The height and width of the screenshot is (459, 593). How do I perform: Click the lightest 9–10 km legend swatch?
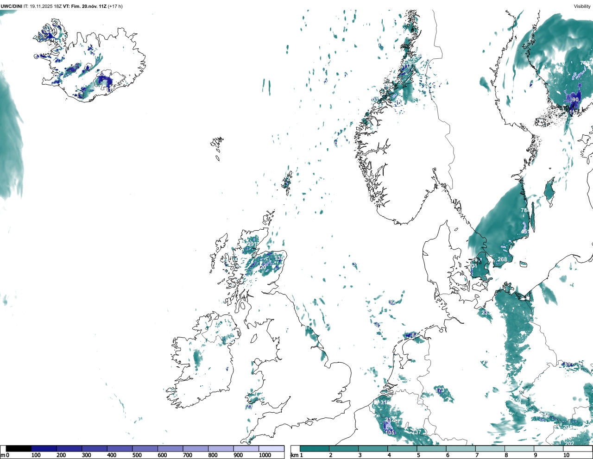click(x=549, y=448)
